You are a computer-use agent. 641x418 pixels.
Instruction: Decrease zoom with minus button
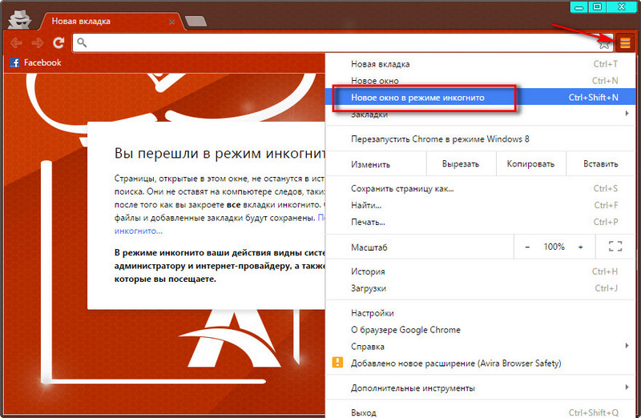(527, 247)
